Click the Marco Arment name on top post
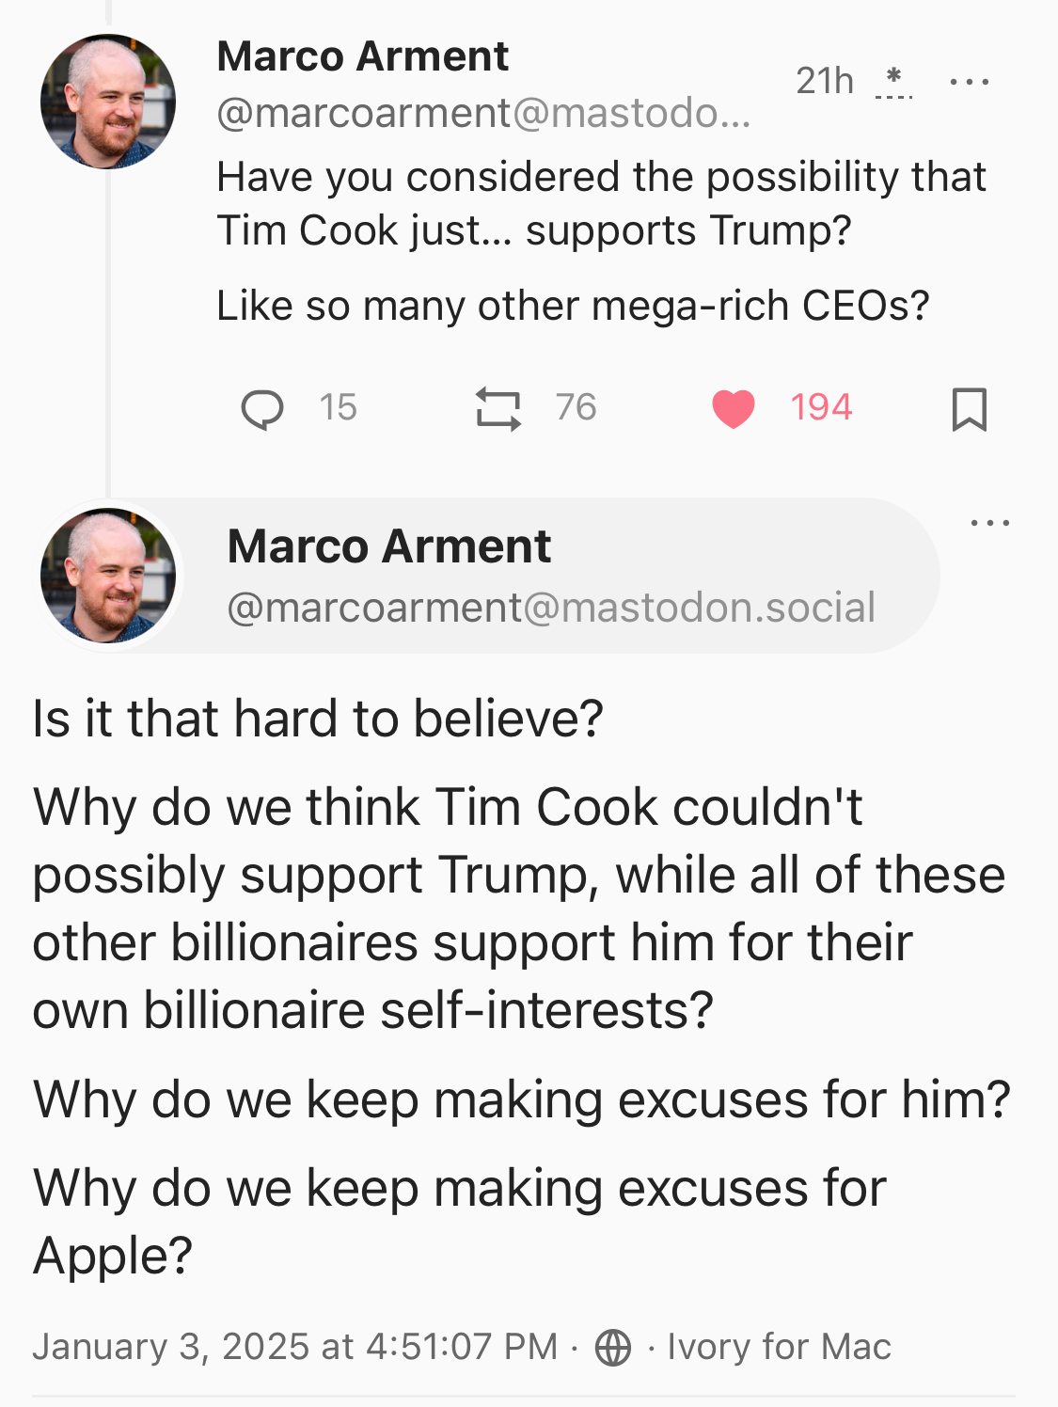Screen dimensions: 1058x1407 tap(362, 56)
